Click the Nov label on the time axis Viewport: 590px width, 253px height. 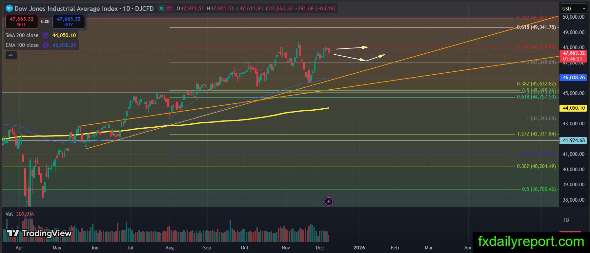coord(286,248)
